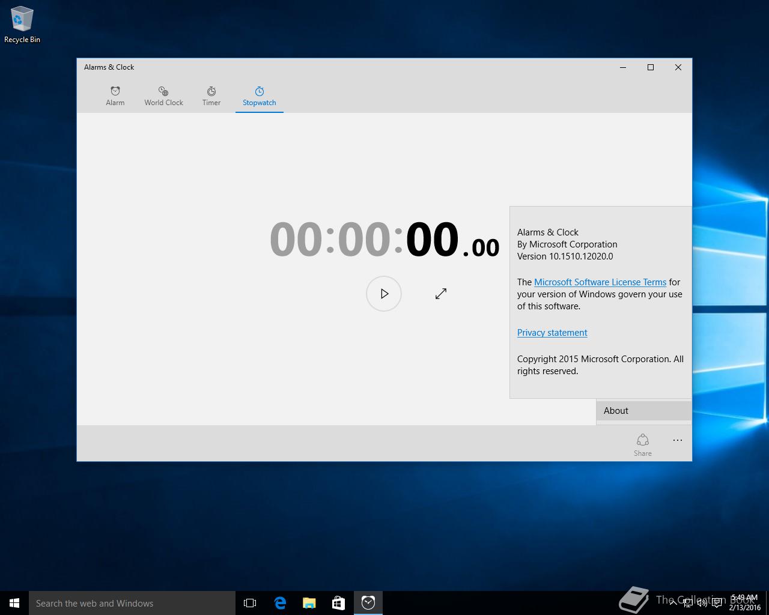Maximize the Alarms & Clock window
This screenshot has width=769, height=615.
pos(651,67)
